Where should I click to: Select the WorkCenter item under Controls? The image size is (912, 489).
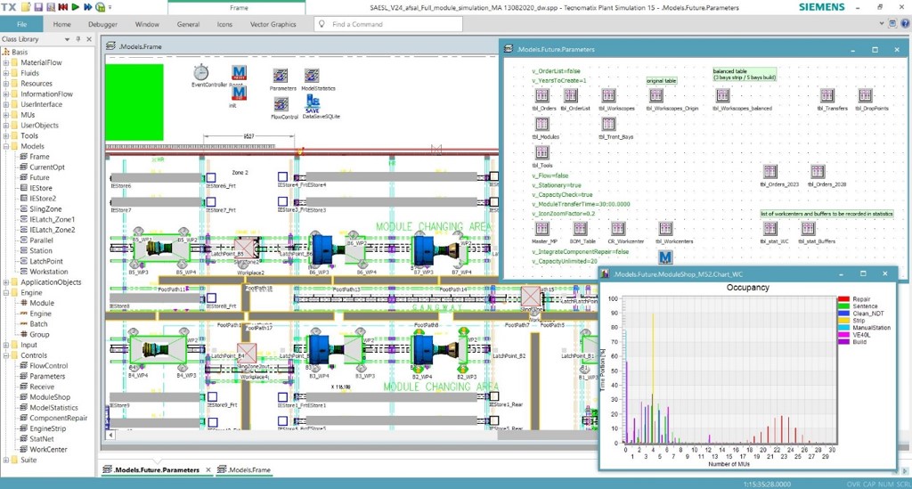point(48,450)
